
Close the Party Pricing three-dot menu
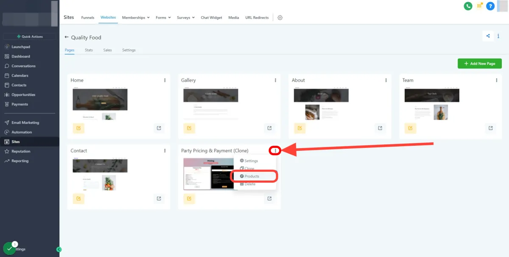[x=275, y=150]
